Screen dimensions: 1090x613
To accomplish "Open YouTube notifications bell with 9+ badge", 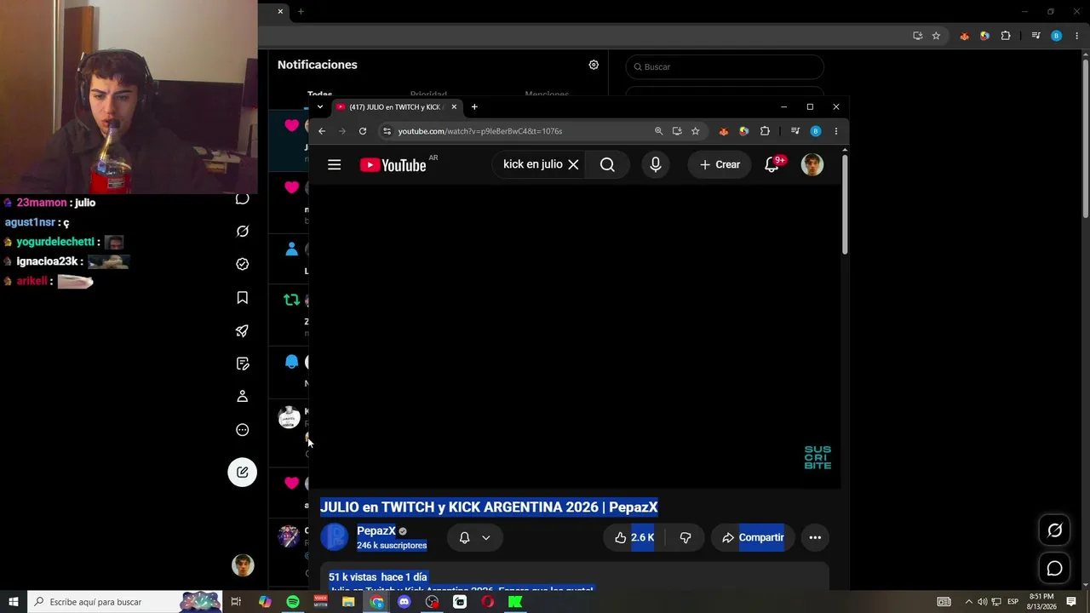I will pos(772,165).
